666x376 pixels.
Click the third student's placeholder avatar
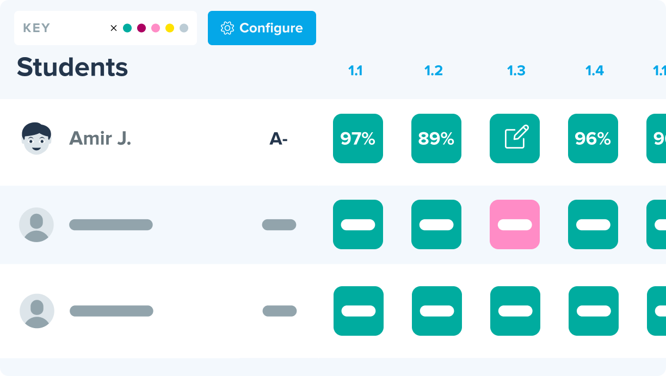[x=37, y=311]
